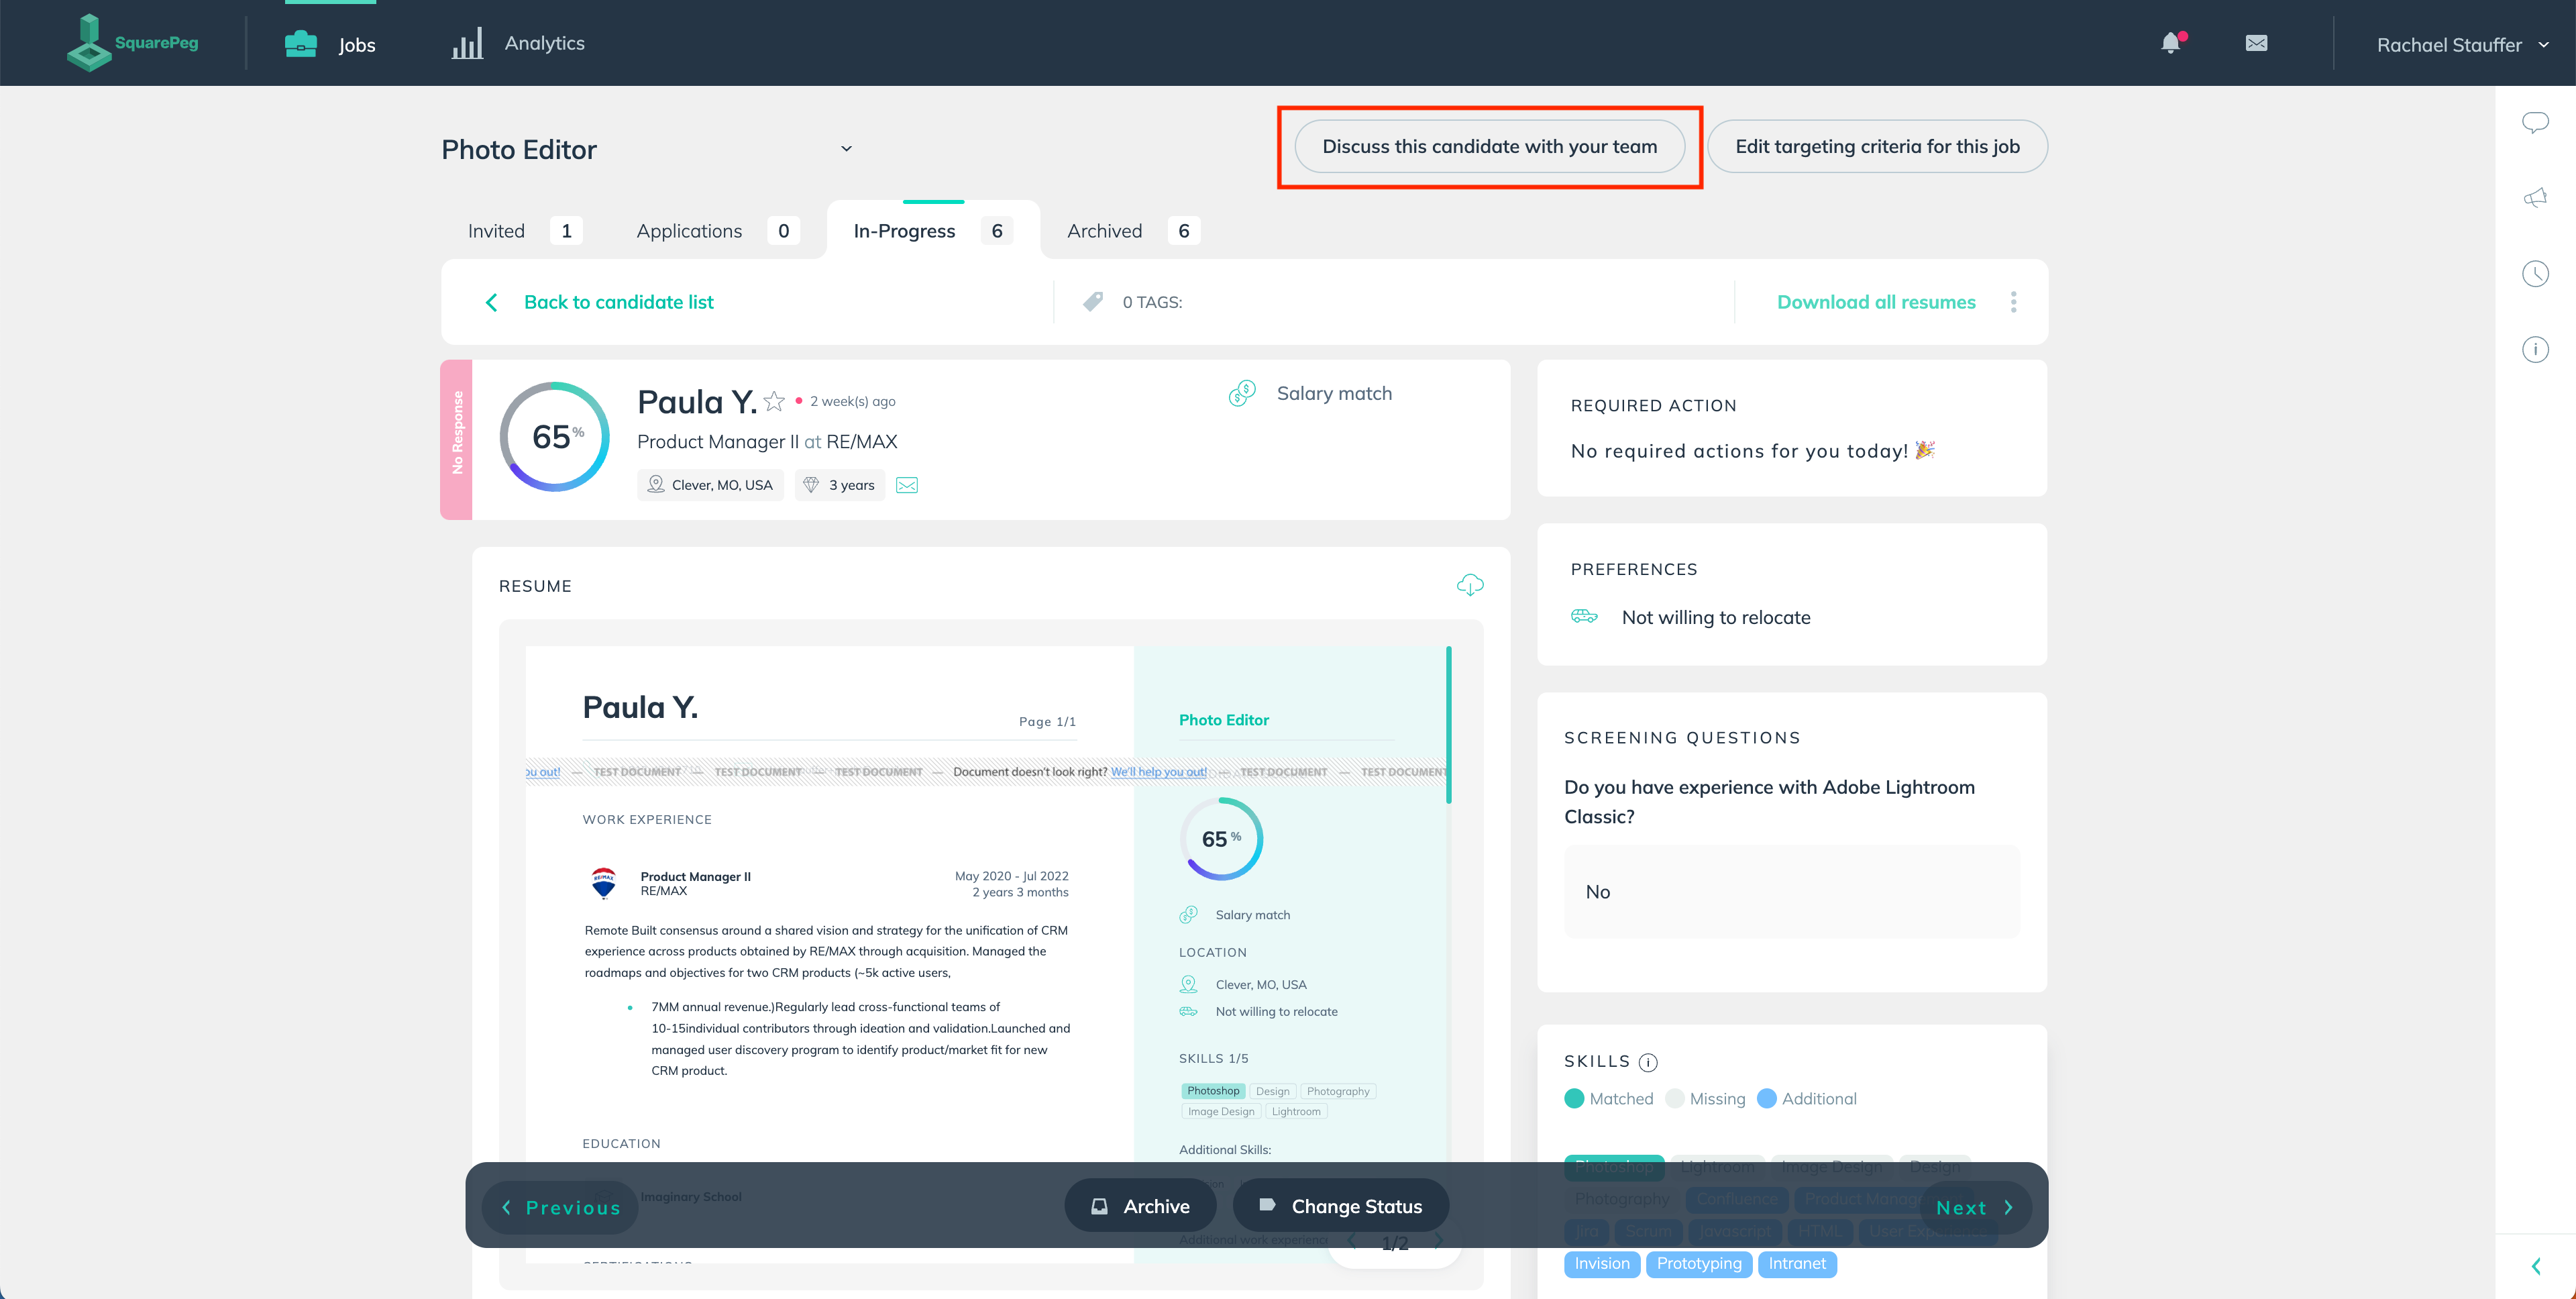The width and height of the screenshot is (2576, 1299).
Task: Click Edit targeting criteria for this job
Action: [1877, 146]
